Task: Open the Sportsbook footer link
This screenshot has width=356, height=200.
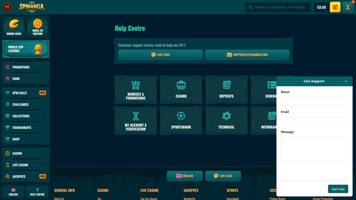Action: pos(233,199)
